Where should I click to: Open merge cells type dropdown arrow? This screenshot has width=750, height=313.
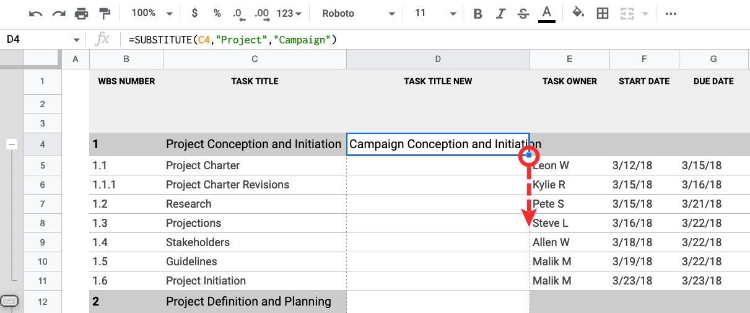tap(645, 13)
